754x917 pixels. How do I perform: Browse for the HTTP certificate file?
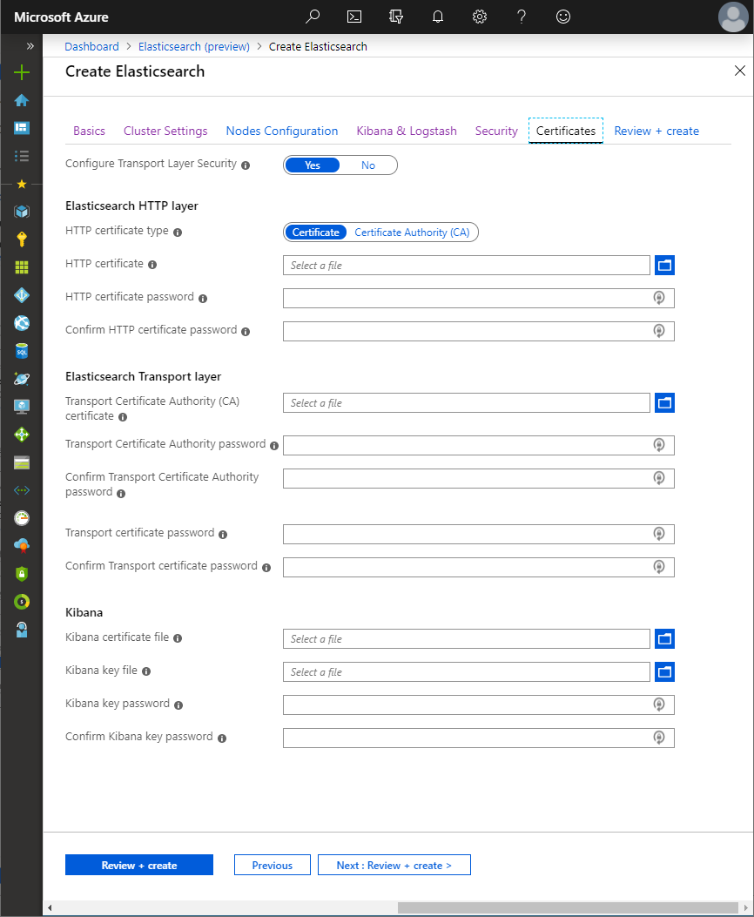click(x=664, y=265)
